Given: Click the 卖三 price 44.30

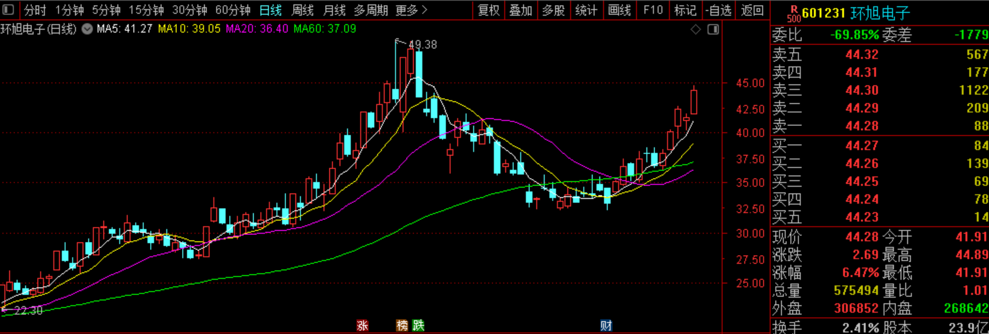Looking at the screenshot, I should [862, 90].
